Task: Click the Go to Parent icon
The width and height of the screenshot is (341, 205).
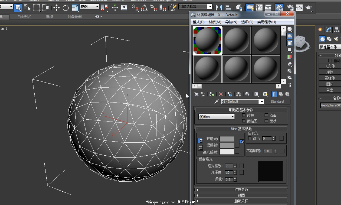Action: coord(281,94)
